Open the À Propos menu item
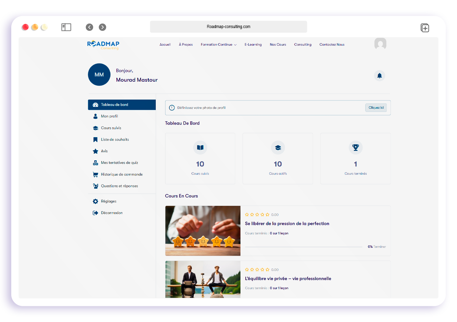The image size is (457, 322). click(x=186, y=45)
